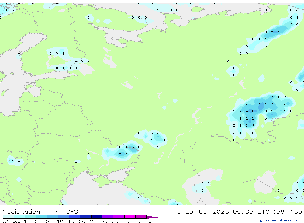304x223 pixels.
Task: Click the '20' legend scale label
Action: pos(82,221)
